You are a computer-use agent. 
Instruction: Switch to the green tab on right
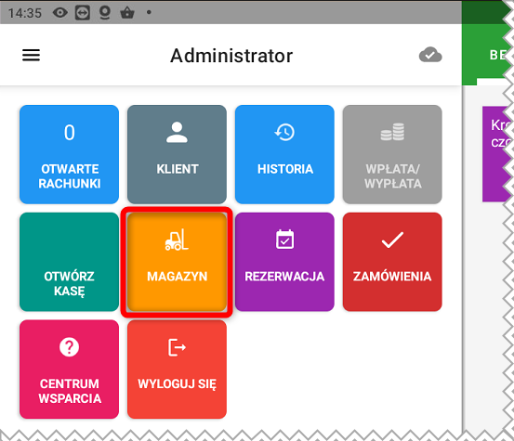(487, 55)
